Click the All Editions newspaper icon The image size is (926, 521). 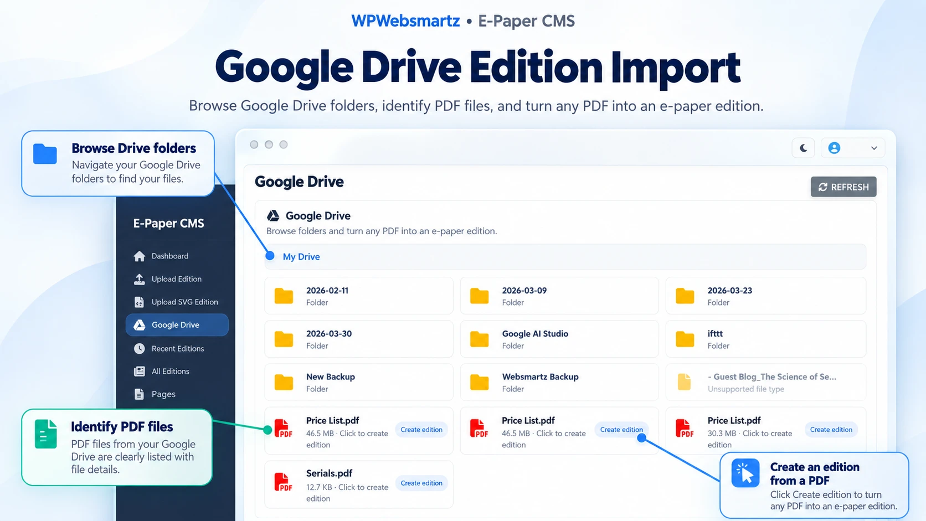[x=140, y=372]
